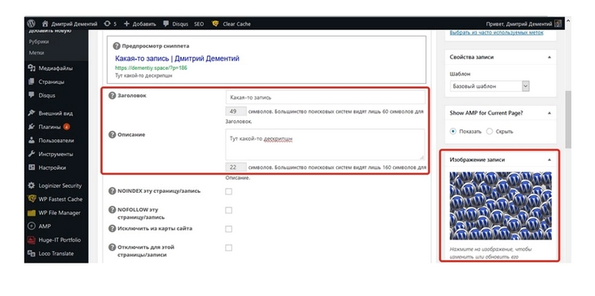Click help icon beside Заголовок

click(112, 96)
